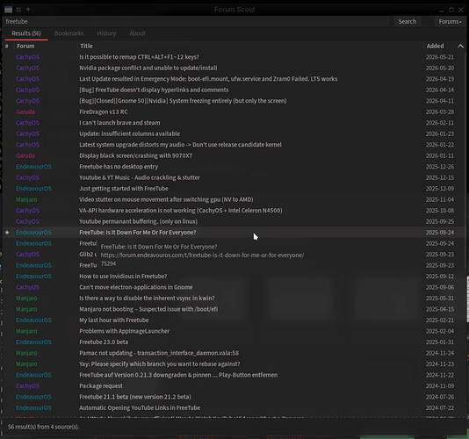Sort by the Title column header

(x=86, y=46)
